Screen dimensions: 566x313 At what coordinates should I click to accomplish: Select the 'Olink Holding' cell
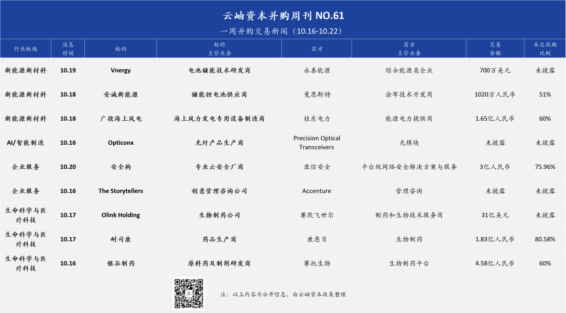click(121, 215)
